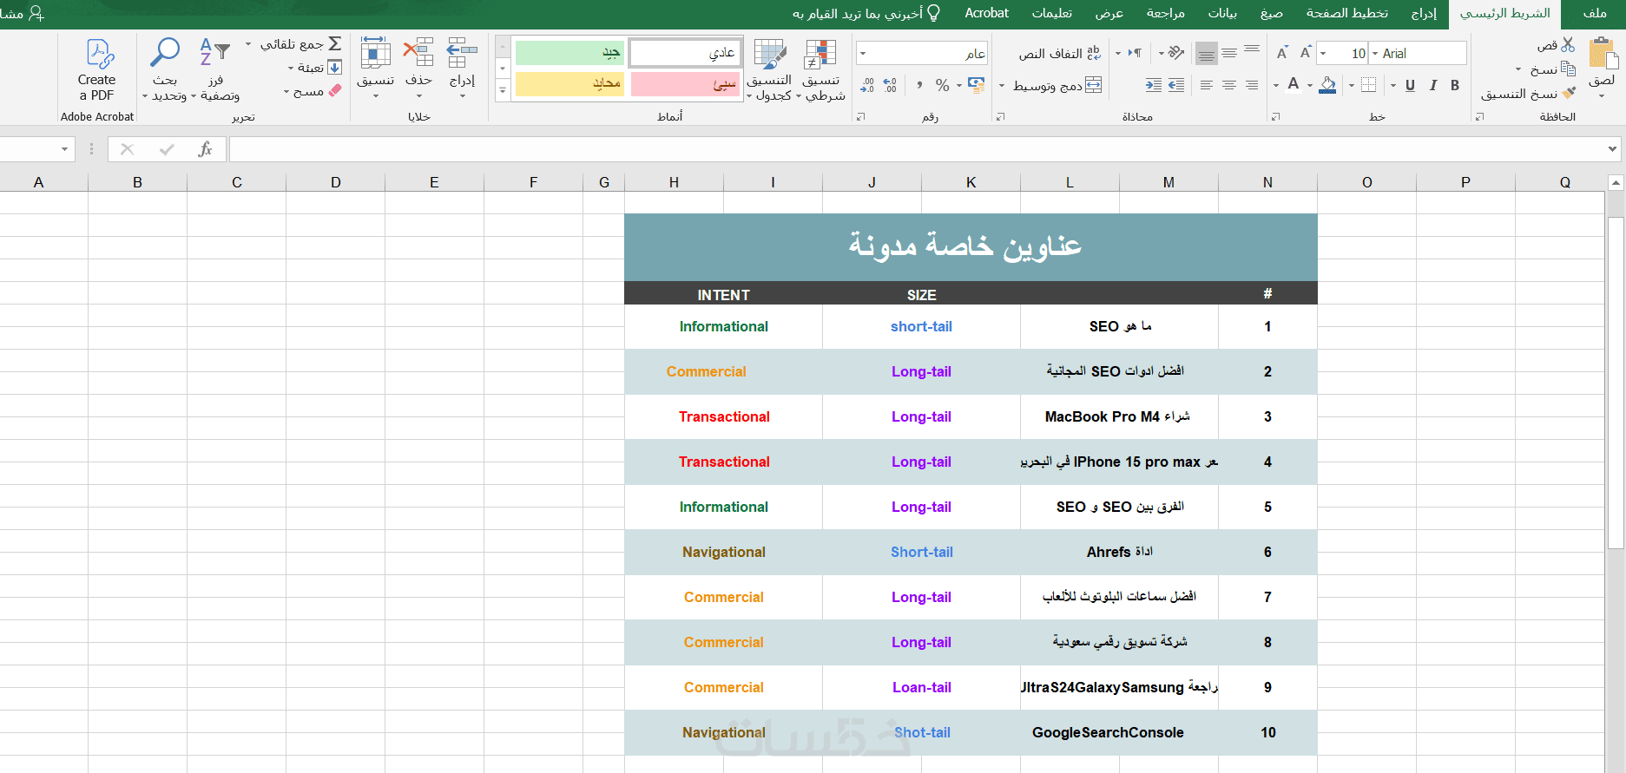Switch to the Insert (إدراج) tab
The width and height of the screenshot is (1626, 773).
(x=1424, y=13)
